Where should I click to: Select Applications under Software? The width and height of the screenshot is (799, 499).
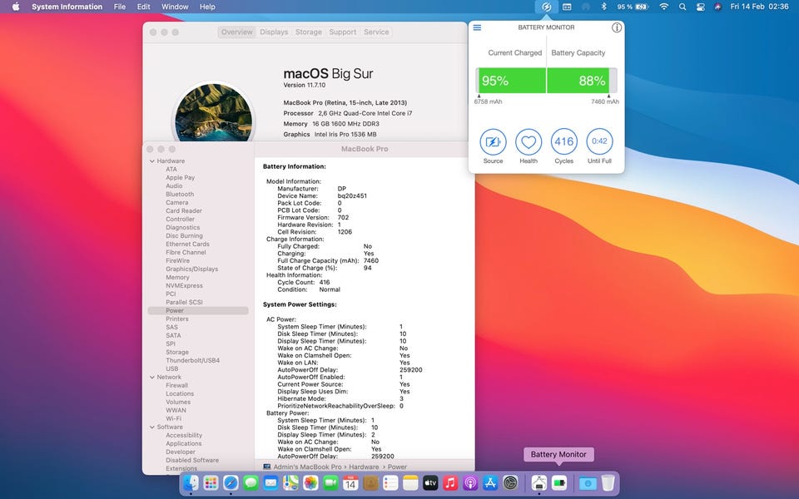(183, 443)
